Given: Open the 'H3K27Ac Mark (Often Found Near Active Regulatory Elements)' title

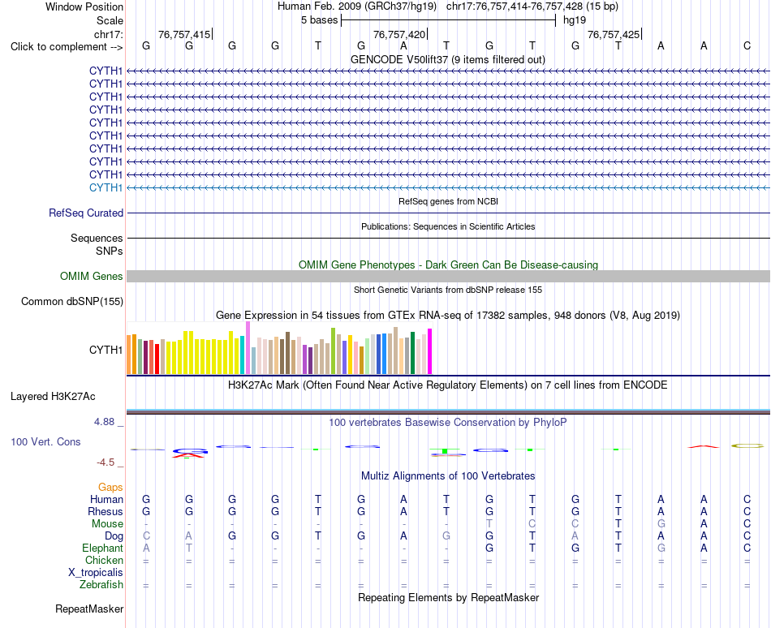Looking at the screenshot, I should [448, 385].
